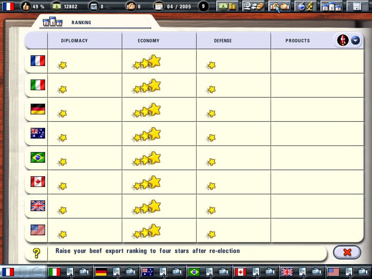The image size is (372, 279).
Task: Click the red rocket product icon
Action: [343, 40]
